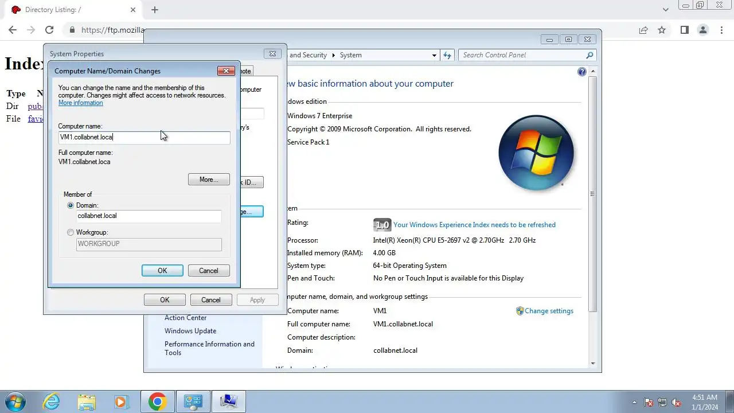734x413 pixels.
Task: Launch Internet Explorer from taskbar
Action: [x=52, y=402]
